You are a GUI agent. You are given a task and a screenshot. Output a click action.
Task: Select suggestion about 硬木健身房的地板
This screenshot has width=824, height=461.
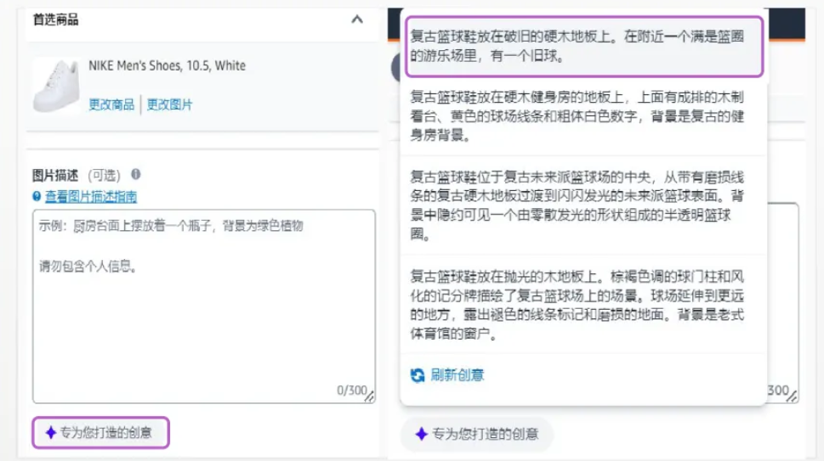(584, 116)
